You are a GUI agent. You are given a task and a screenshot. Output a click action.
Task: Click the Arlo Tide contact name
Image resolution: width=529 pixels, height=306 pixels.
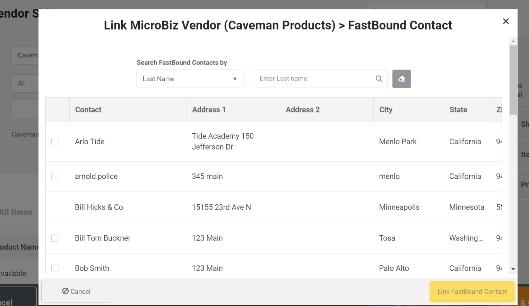pyautogui.click(x=90, y=142)
